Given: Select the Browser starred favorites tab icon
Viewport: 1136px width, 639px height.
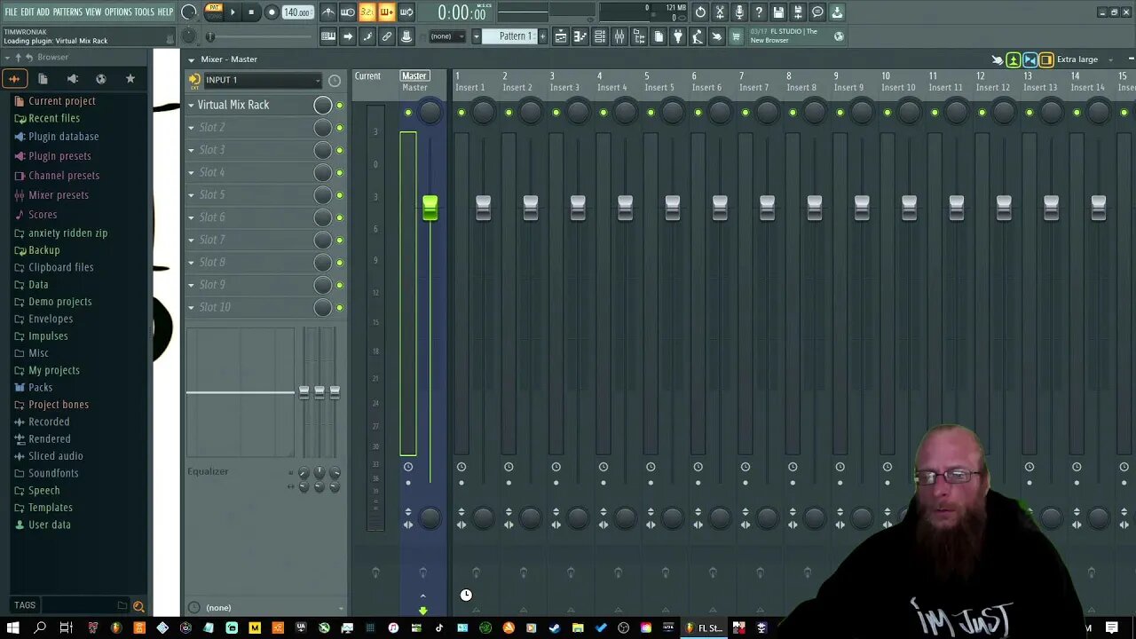Looking at the screenshot, I should (x=130, y=79).
